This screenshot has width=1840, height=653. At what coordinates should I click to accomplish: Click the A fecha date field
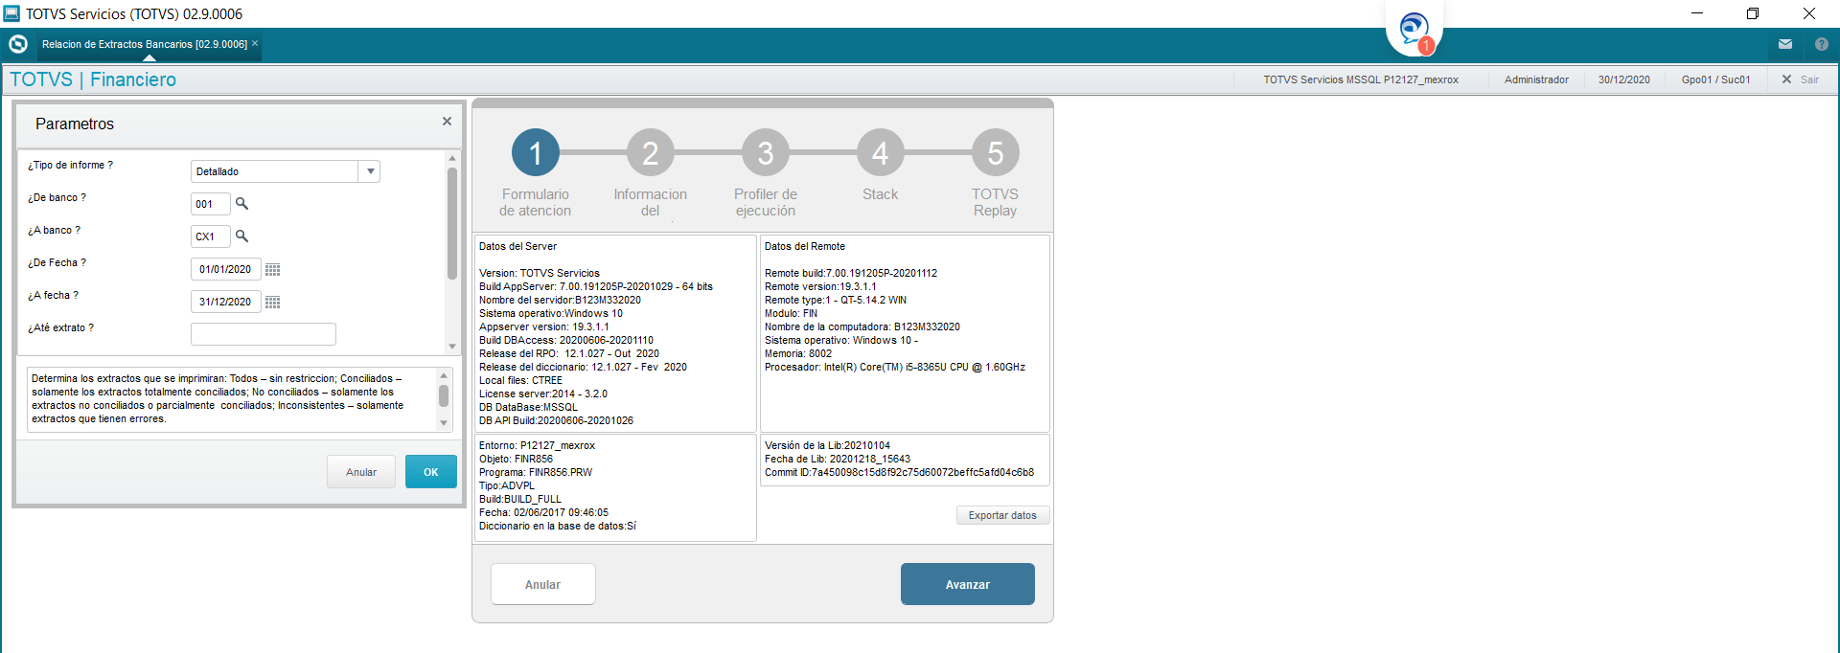tap(225, 302)
